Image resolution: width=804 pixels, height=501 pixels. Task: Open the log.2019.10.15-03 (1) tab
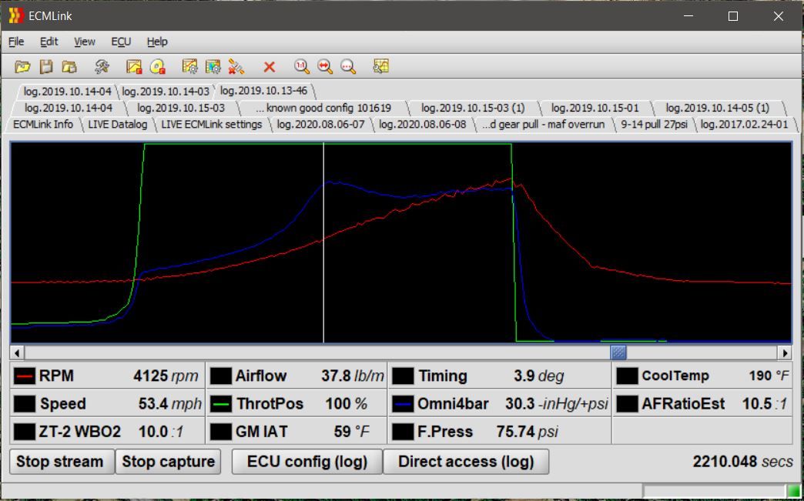pos(473,108)
